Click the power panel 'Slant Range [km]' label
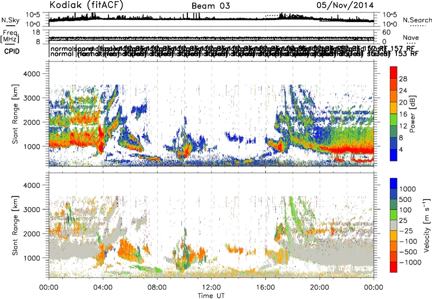 15,114
